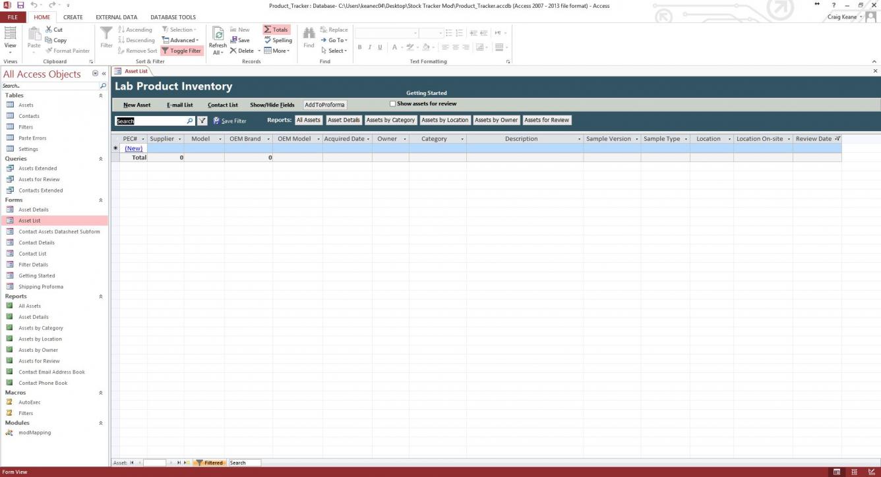Open the Shipping Proforma form in navigation pane
The image size is (881, 477).
[x=41, y=287]
